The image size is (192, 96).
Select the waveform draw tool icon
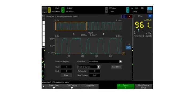point(128,47)
